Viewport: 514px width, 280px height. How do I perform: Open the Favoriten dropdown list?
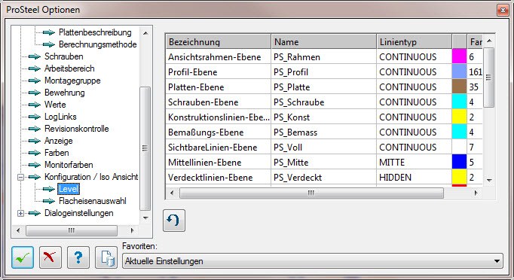pyautogui.click(x=497, y=261)
